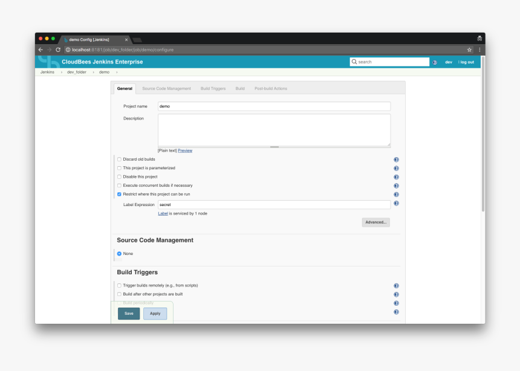
Task: Enable Execute concurrent builds if necessary
Action: tap(119, 185)
